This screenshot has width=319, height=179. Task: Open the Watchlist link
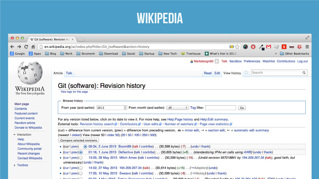click(x=269, y=61)
